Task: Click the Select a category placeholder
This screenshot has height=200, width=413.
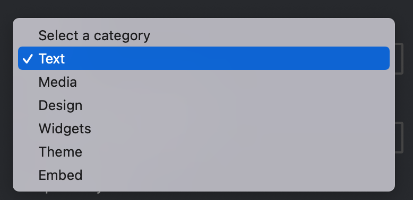Action: point(94,35)
